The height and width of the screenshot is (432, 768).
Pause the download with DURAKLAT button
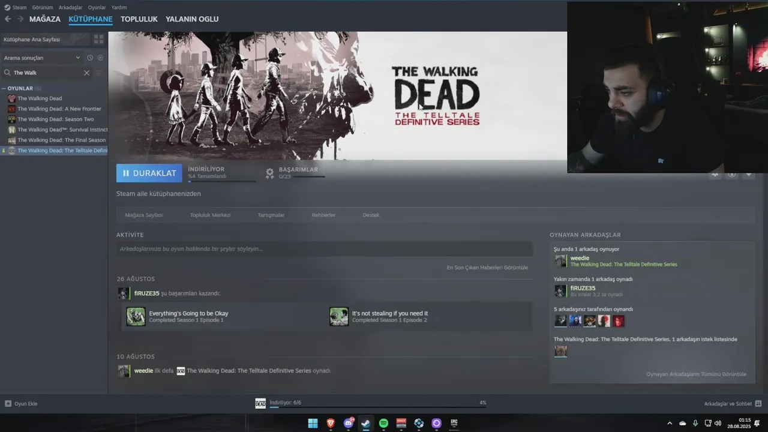[149, 173]
